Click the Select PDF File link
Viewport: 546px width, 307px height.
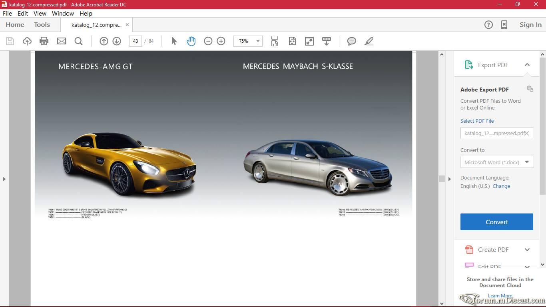pos(477,121)
